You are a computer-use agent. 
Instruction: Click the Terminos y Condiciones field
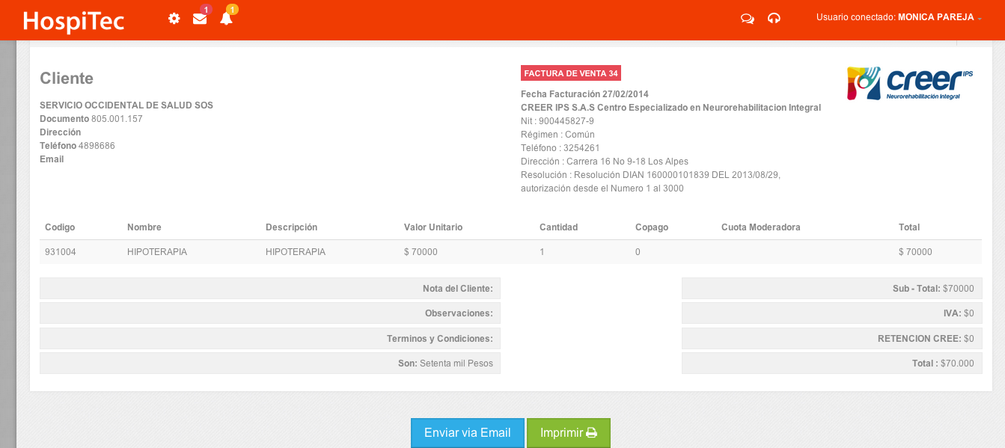[x=269, y=339]
